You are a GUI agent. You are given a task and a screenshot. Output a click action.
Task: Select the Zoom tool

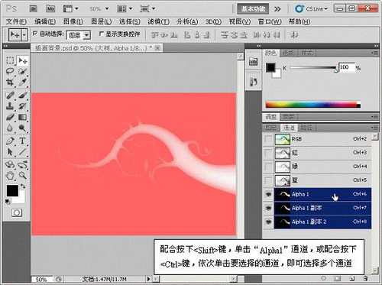pos(23,176)
